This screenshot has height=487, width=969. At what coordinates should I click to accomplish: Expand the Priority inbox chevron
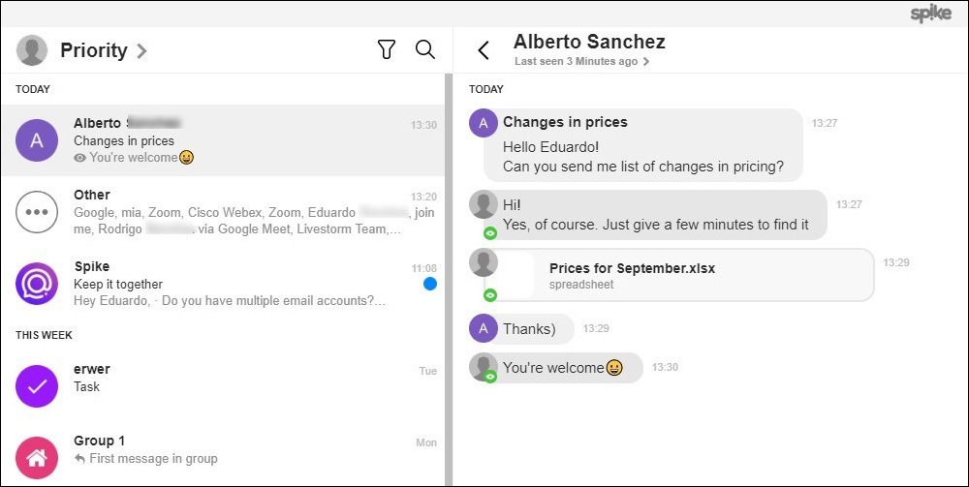pyautogui.click(x=141, y=50)
